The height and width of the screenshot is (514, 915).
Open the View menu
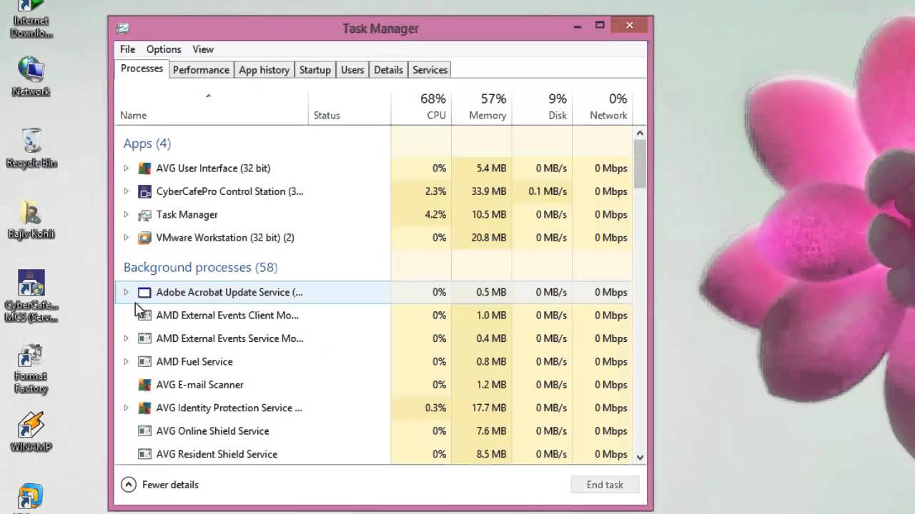coord(203,49)
